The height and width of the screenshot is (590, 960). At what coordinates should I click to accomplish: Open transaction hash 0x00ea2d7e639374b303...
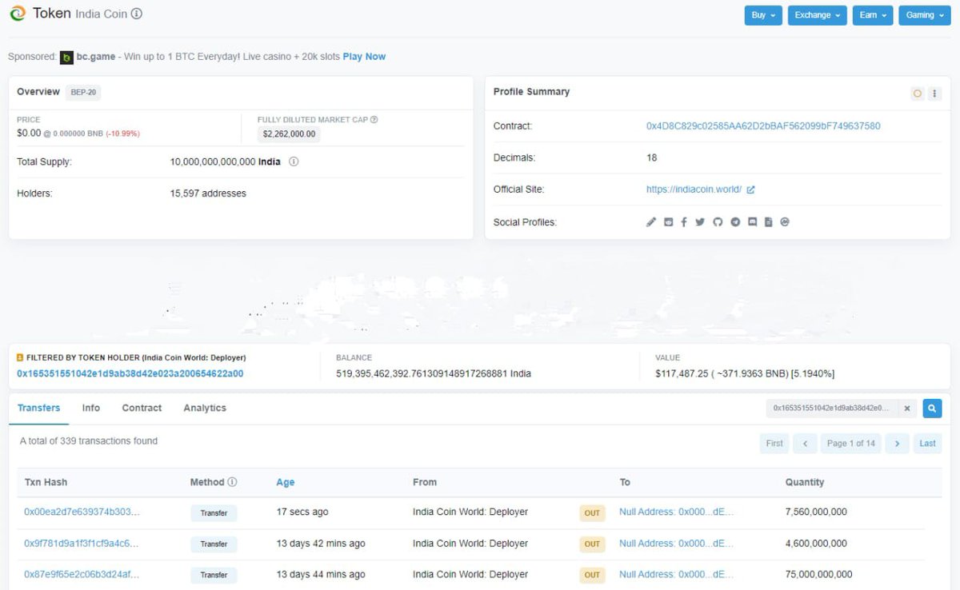82,512
